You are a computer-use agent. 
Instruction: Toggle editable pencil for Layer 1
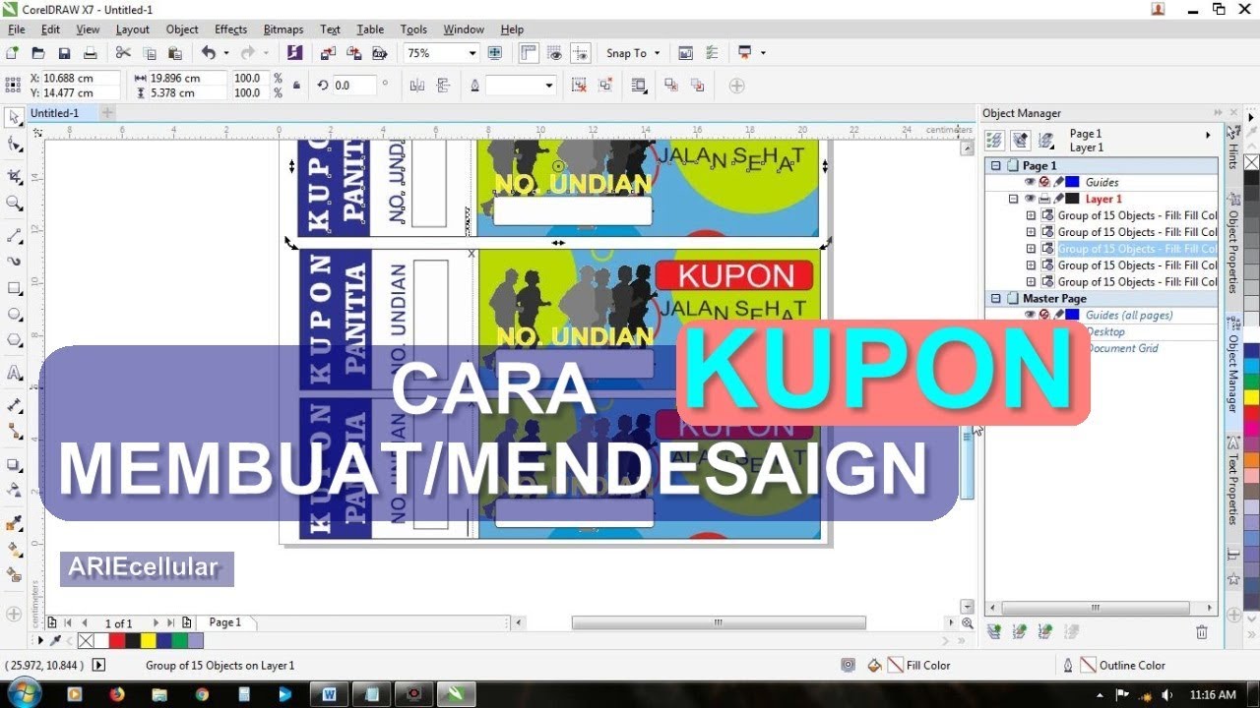(x=1059, y=199)
